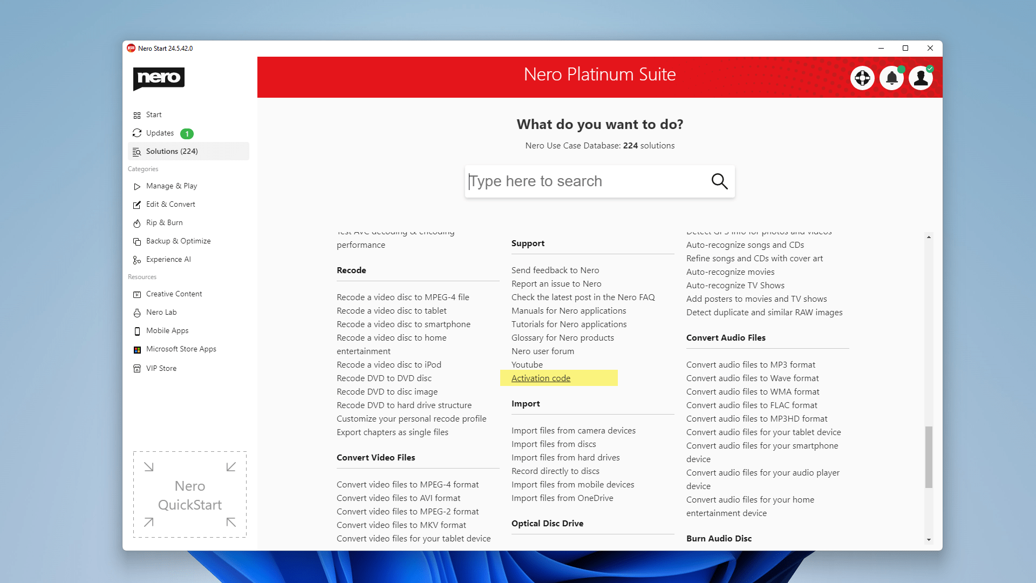Screen dimensions: 1036x583
Task: Click the scrollbar down arrow
Action: pyautogui.click(x=929, y=540)
